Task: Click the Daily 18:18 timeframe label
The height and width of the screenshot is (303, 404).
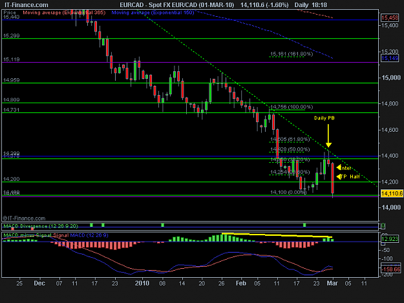Action: click(311, 5)
